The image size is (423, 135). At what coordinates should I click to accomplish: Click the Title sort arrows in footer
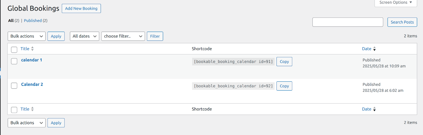[32, 109]
